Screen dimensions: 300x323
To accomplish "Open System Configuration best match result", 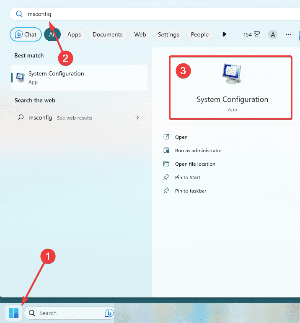I will 80,78.
